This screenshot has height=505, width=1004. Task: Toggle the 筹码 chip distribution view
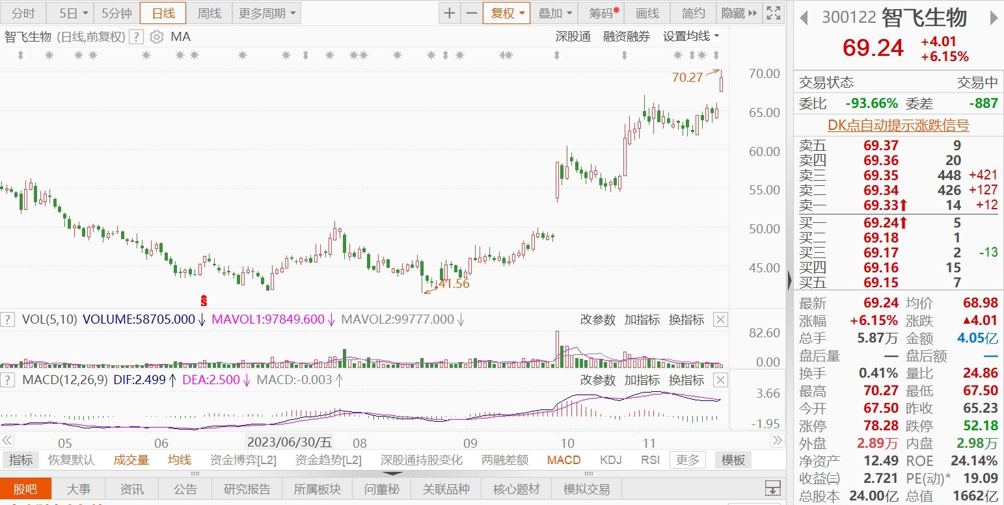603,13
